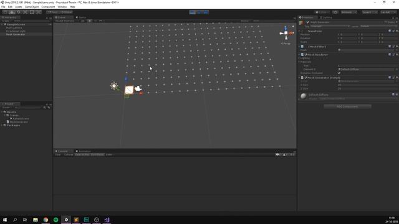Select the Scale tool in the toolbar
Screen dimensions: 399x224
[x=25, y=12]
